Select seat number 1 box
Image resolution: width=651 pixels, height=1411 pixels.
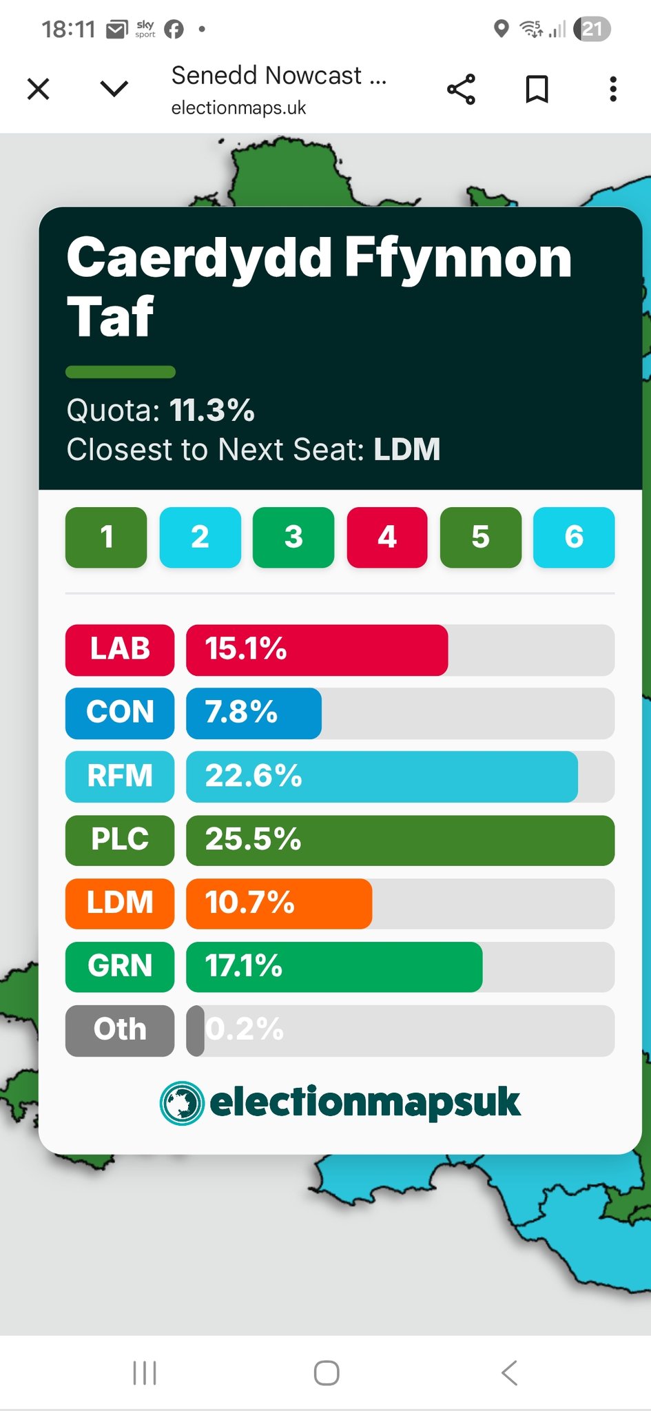[106, 537]
